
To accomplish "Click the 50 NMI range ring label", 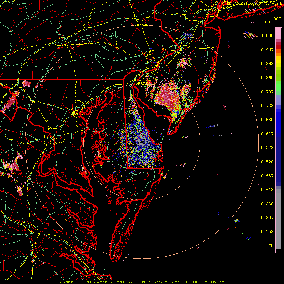I will (141, 83).
